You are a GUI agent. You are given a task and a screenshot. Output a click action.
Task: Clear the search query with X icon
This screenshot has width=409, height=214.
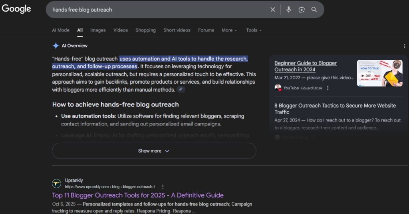coord(272,10)
